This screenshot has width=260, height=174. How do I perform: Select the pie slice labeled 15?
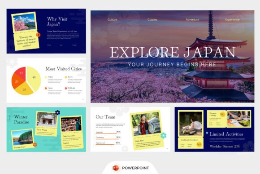(x=21, y=73)
